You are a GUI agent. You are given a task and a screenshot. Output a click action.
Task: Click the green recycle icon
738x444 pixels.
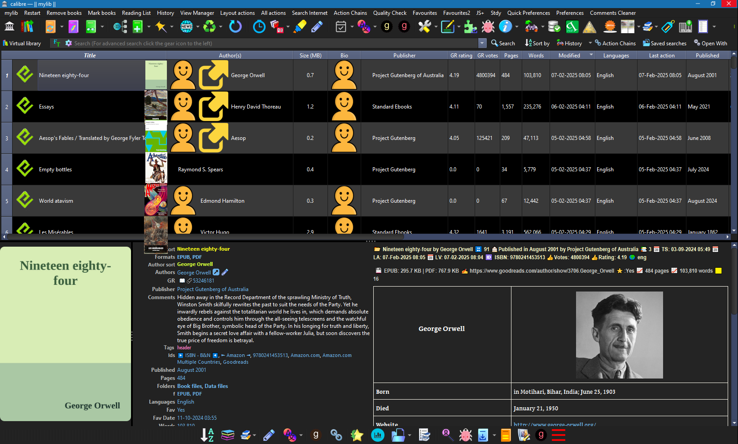click(210, 27)
